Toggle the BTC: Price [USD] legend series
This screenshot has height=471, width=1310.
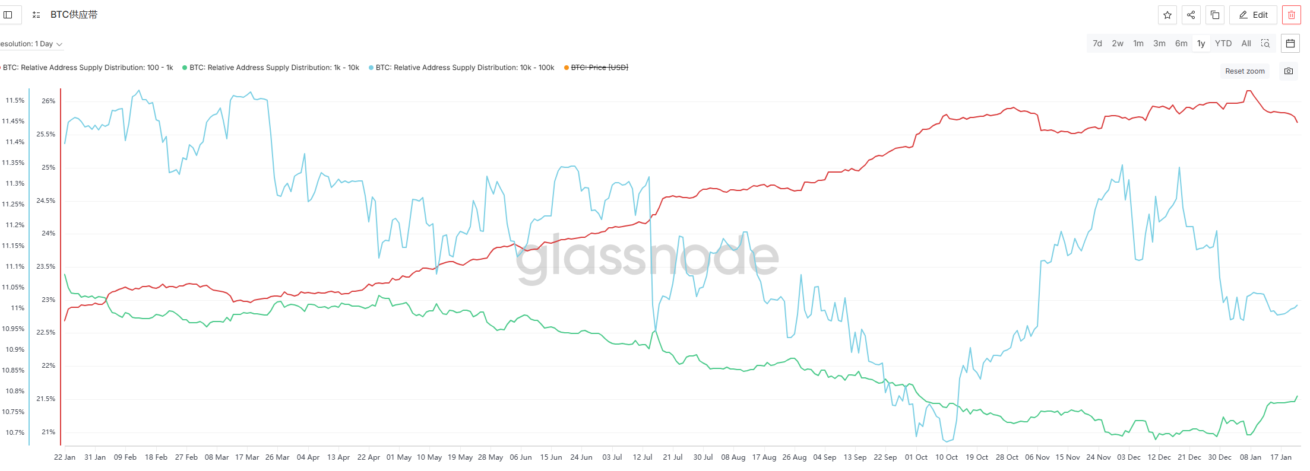[599, 68]
